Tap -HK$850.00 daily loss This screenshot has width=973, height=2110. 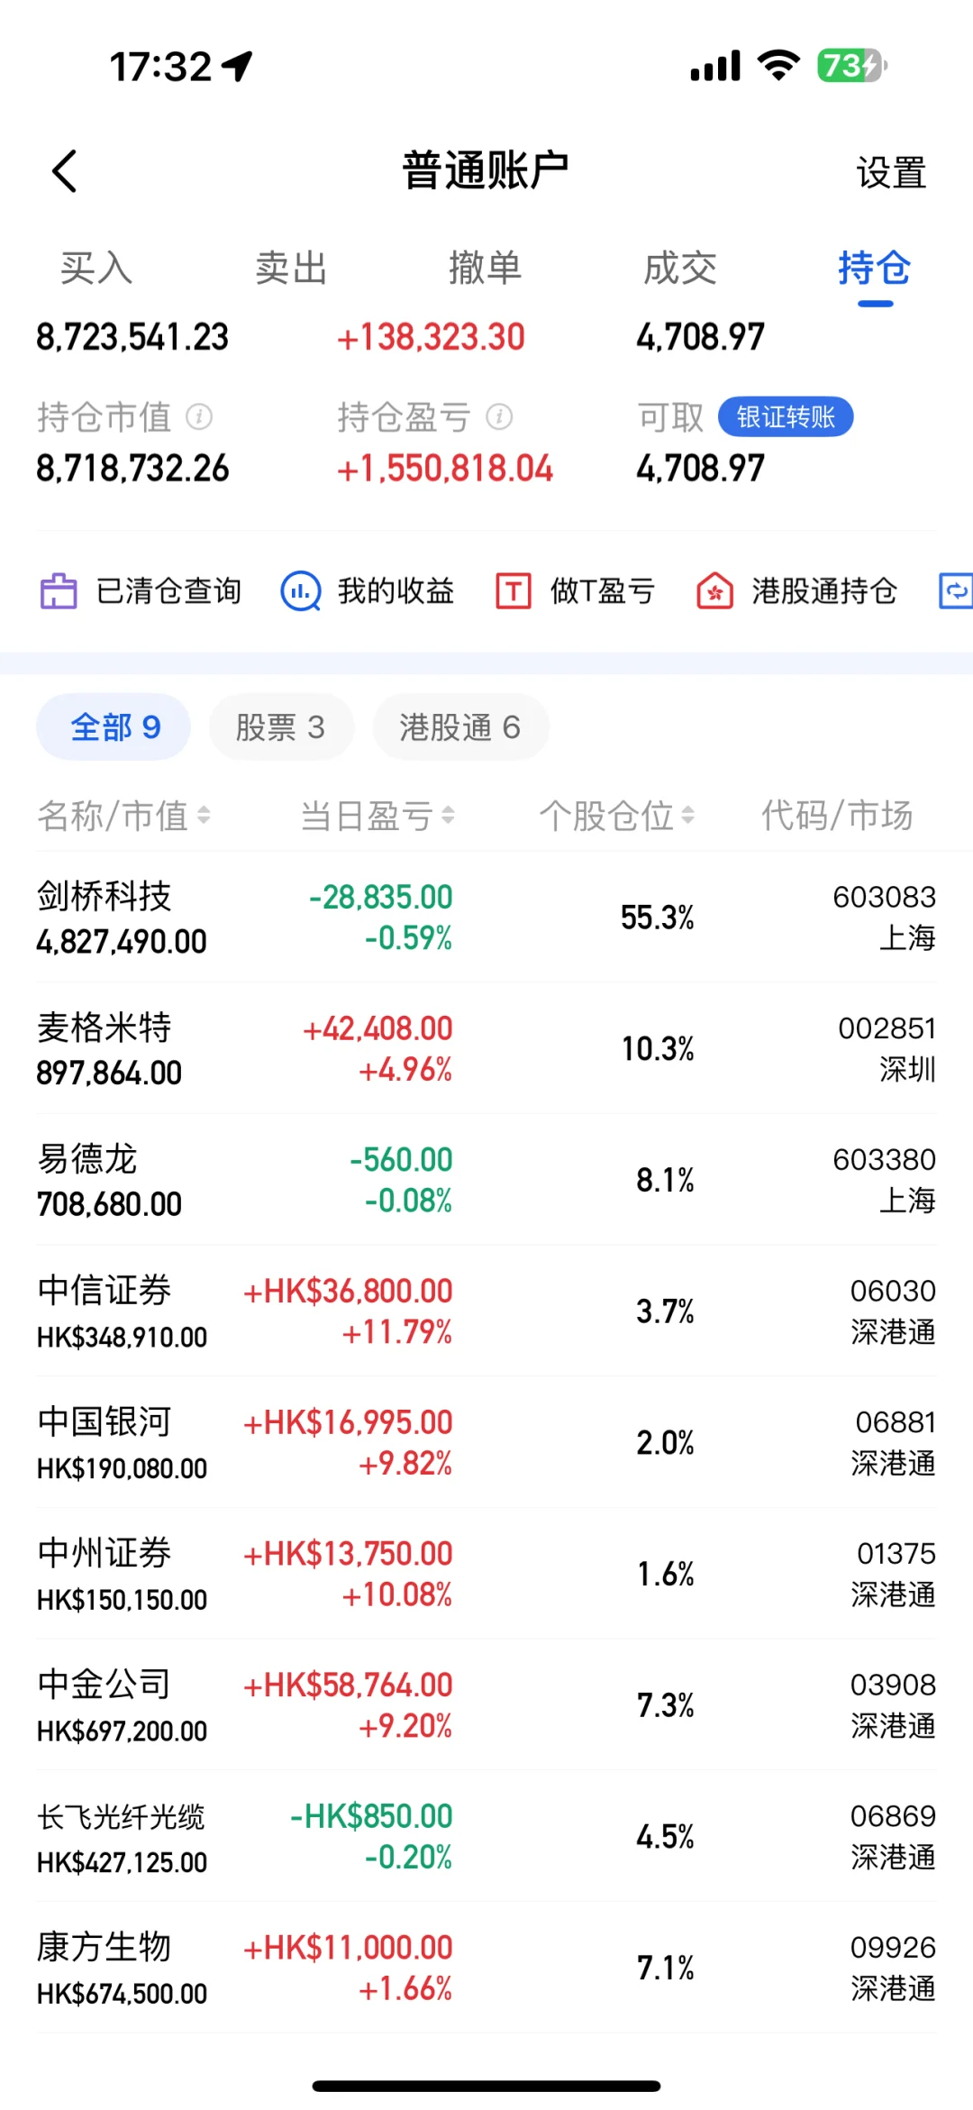coord(371,1816)
